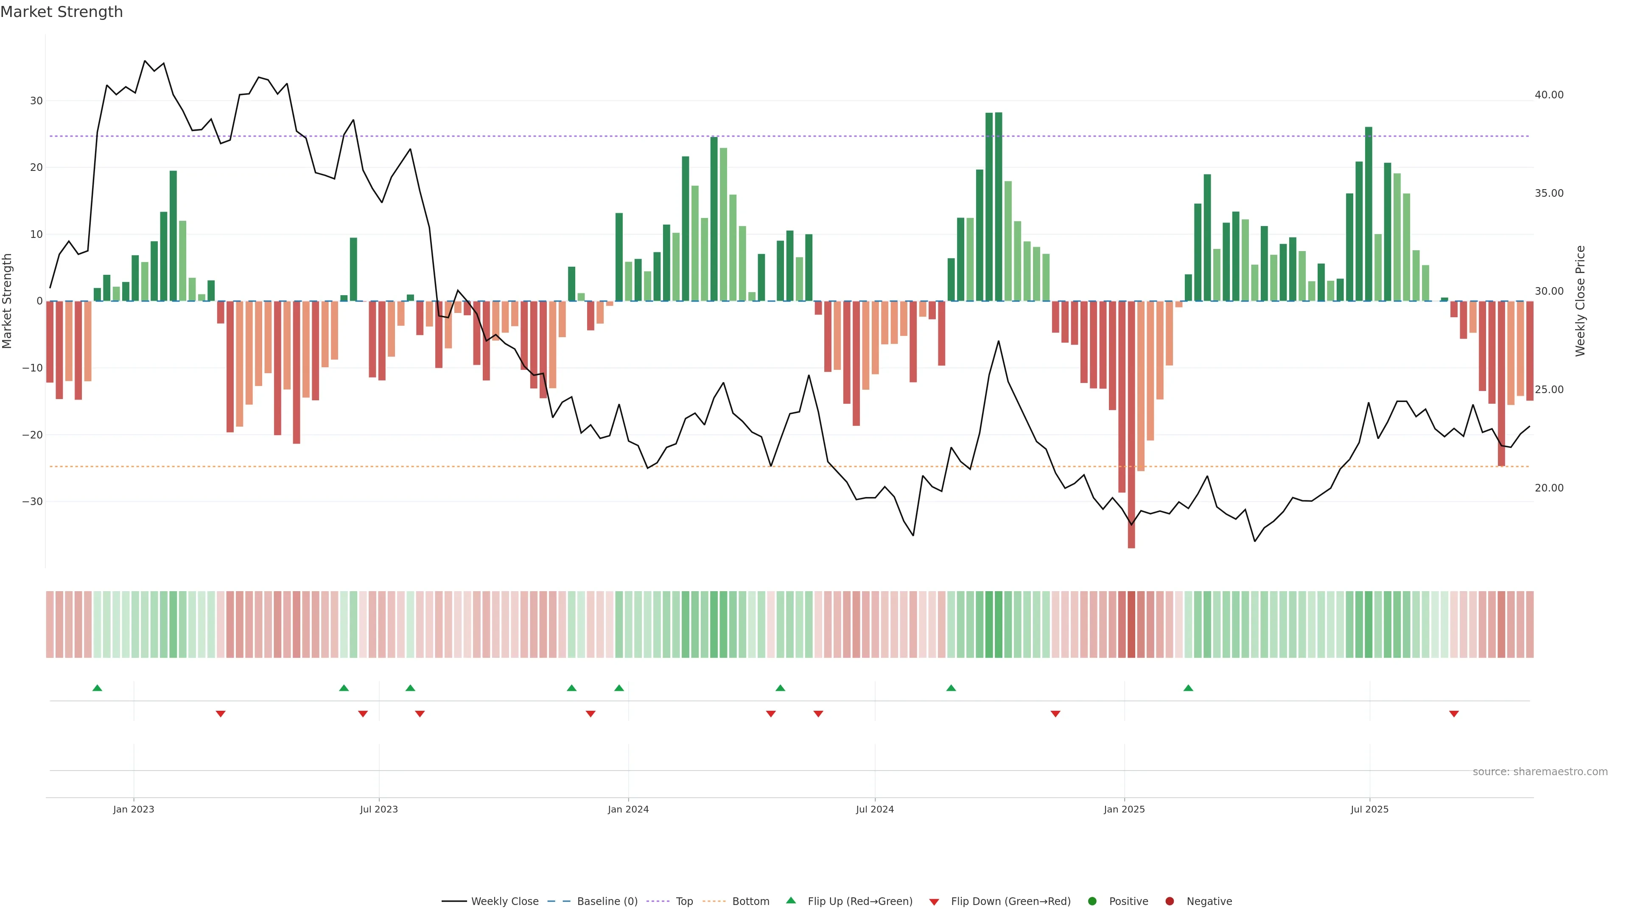Click green flip-up marker before Jan 2024
Image resolution: width=1629 pixels, height=916 pixels.
pyautogui.click(x=619, y=688)
